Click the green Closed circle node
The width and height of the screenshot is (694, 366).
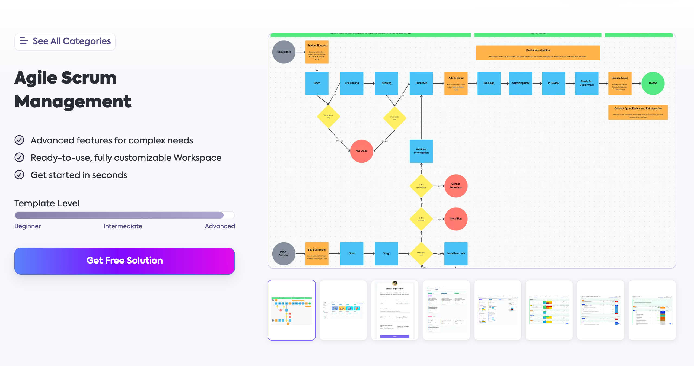click(653, 83)
